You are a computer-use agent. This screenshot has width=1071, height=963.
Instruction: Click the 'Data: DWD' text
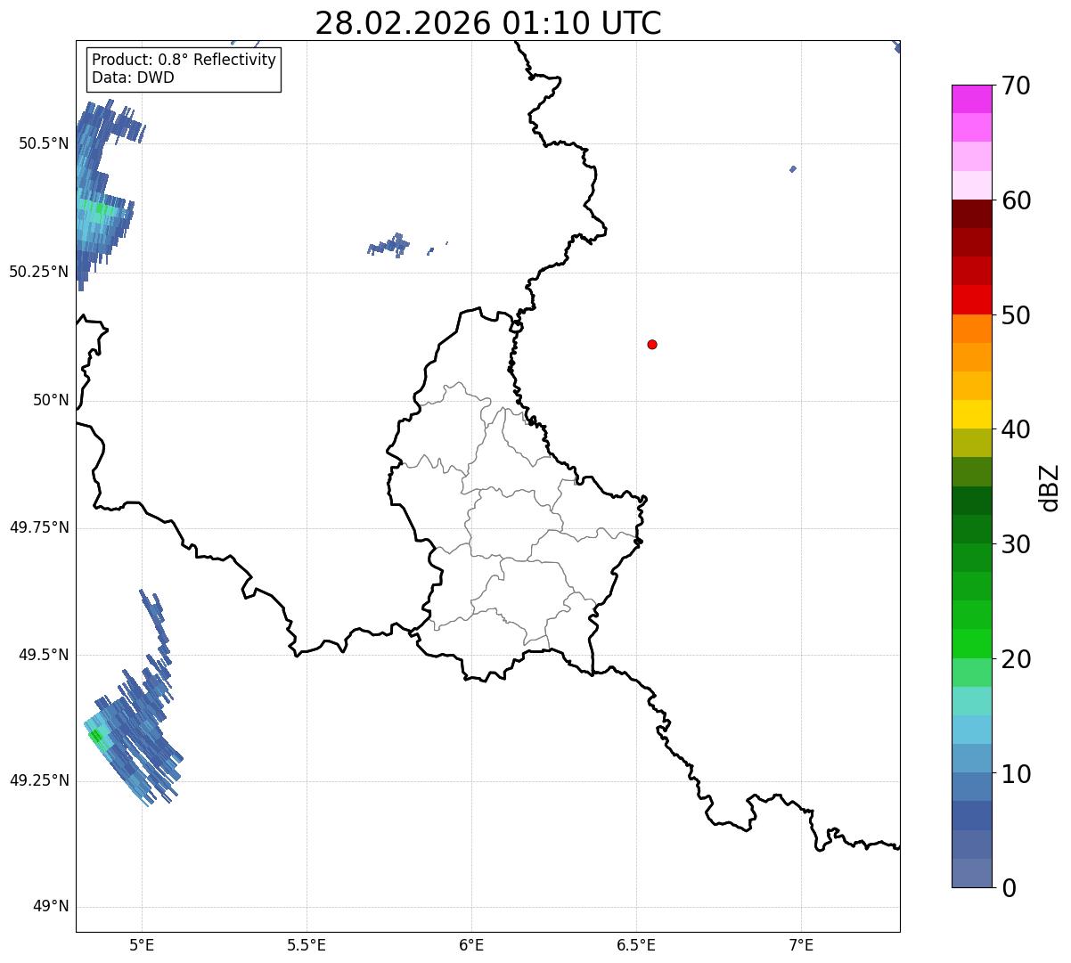point(134,78)
